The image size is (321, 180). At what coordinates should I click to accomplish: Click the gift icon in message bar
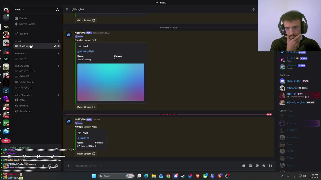click(244, 166)
